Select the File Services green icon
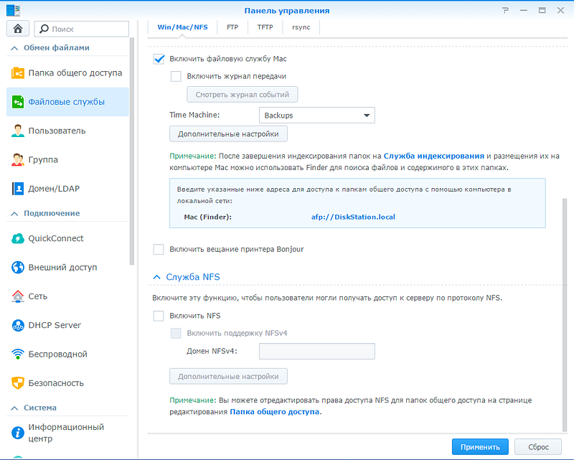 coord(17,102)
